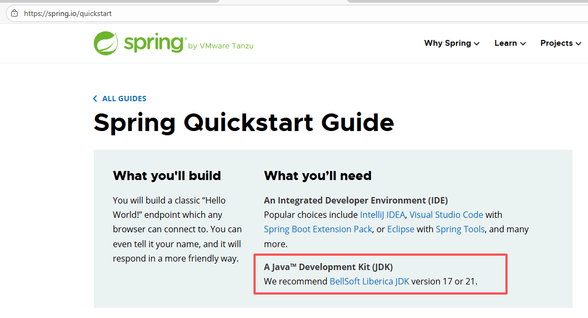The width and height of the screenshot is (588, 318).
Task: Open the BellSoft Liberica JDK link
Action: coord(369,281)
